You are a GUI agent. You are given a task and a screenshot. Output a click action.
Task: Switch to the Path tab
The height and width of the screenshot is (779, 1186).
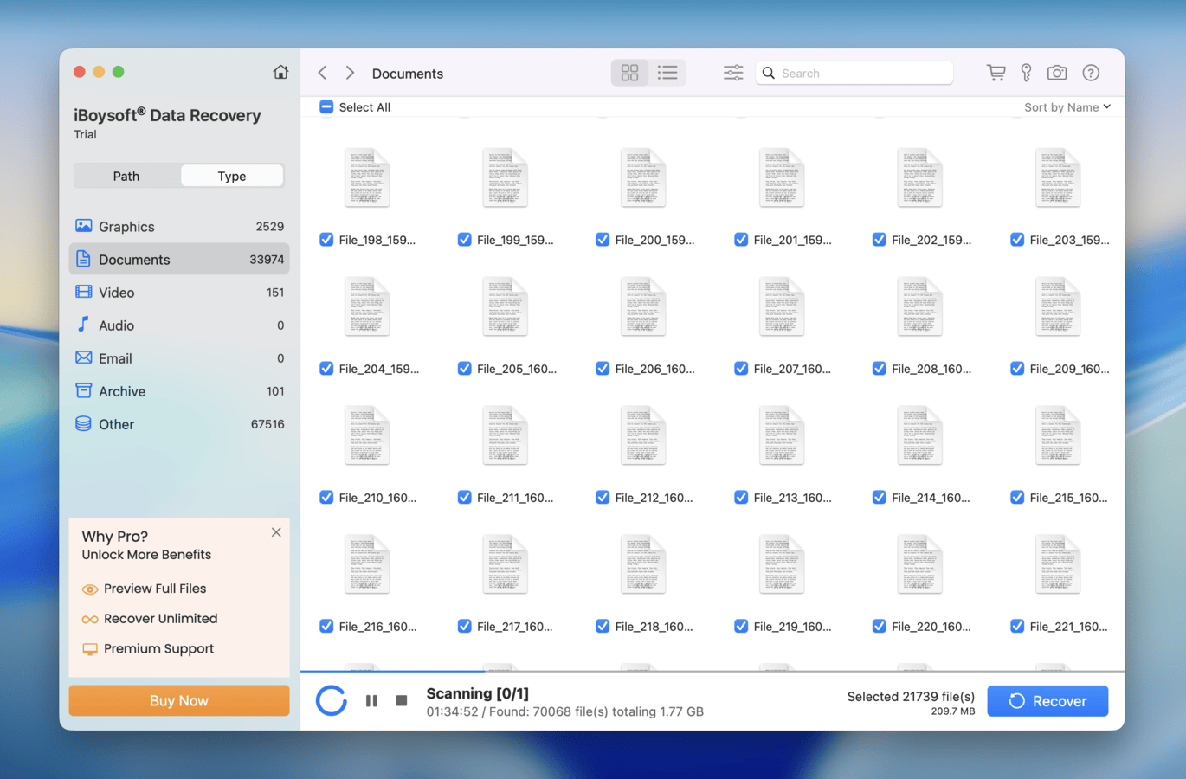[x=126, y=176]
